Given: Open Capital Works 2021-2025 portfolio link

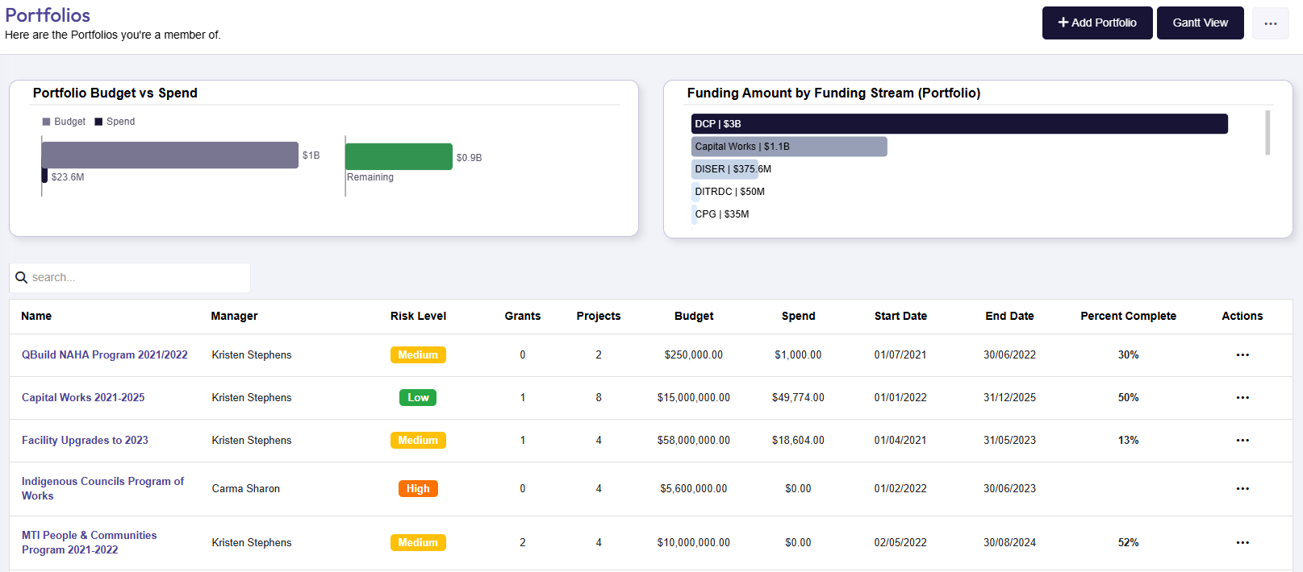Looking at the screenshot, I should 83,397.
